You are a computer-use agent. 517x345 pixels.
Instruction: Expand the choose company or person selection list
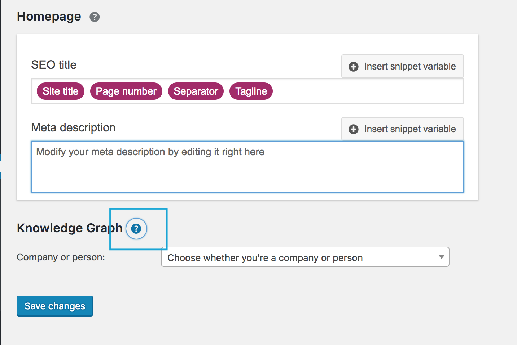click(x=305, y=257)
